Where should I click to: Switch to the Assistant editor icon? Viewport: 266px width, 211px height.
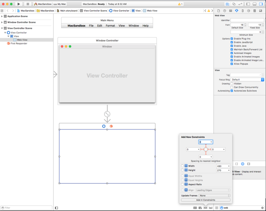coord(234,4)
